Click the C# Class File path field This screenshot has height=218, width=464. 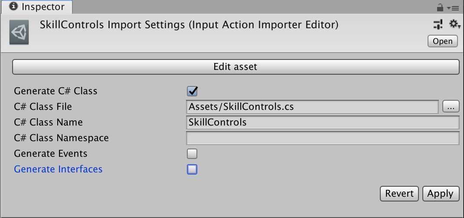(312, 107)
